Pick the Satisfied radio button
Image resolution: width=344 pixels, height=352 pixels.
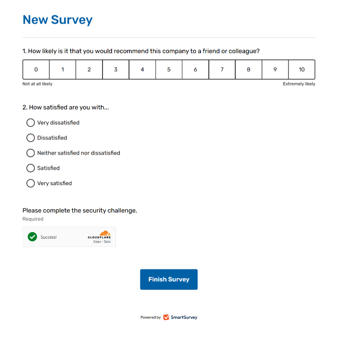point(30,168)
